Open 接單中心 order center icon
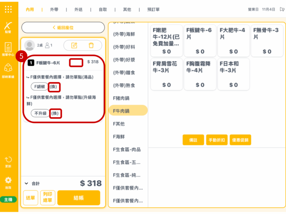286x214 pixels. [x=8, y=49]
